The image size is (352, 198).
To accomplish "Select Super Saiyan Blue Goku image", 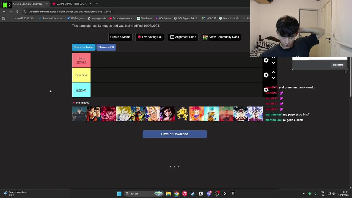I will point(211,114).
